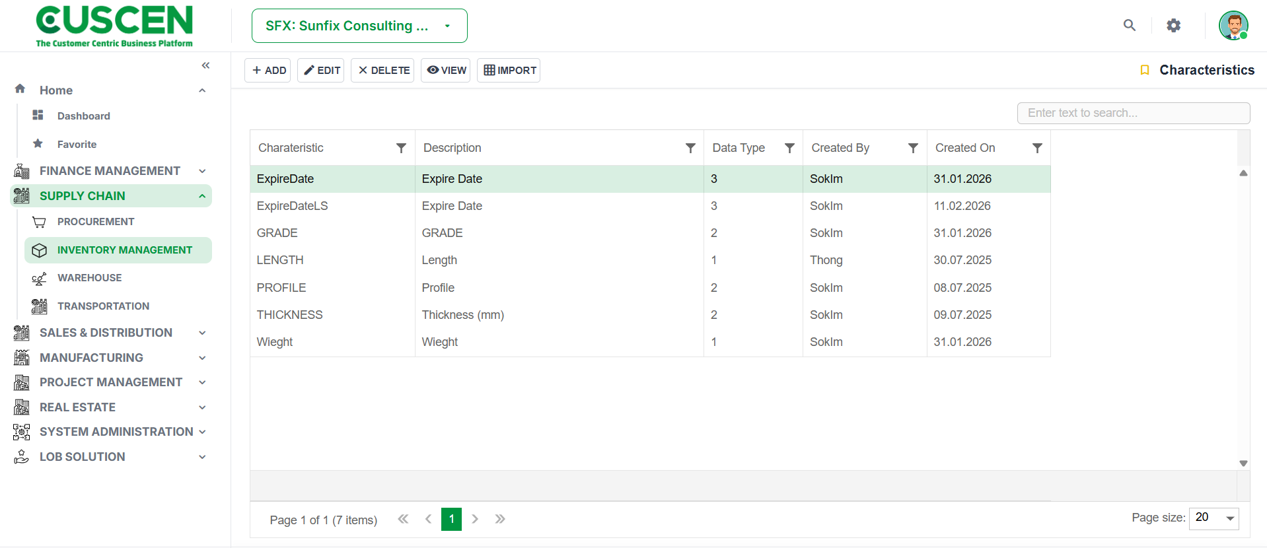Click the Characteristics bookmark icon
Viewport: 1267px width, 548px height.
(x=1145, y=70)
